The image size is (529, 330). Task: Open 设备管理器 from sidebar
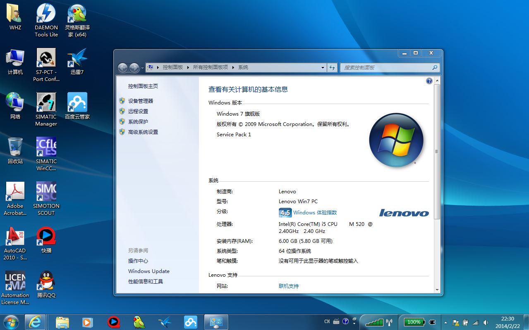tap(141, 101)
